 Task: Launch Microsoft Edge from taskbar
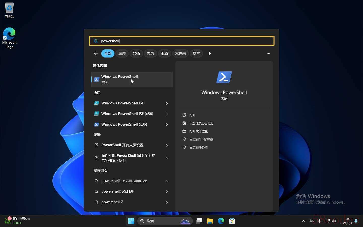pyautogui.click(x=221, y=221)
